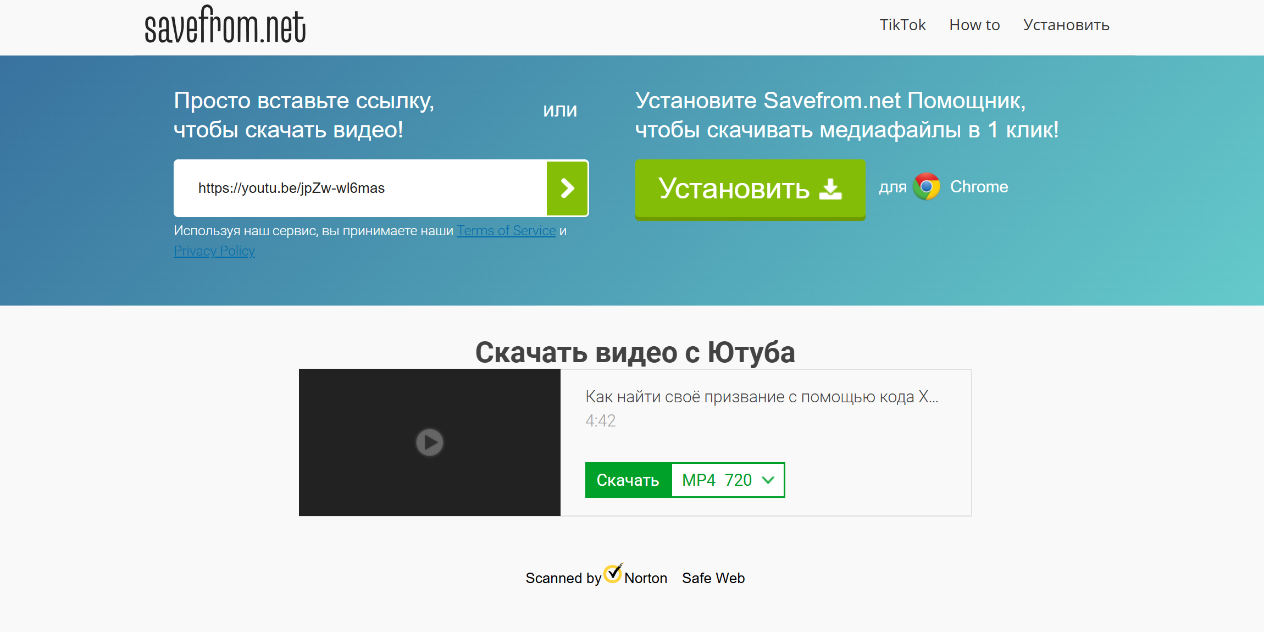Open the Terms of Service link
The height and width of the screenshot is (632, 1264).
[x=506, y=231]
